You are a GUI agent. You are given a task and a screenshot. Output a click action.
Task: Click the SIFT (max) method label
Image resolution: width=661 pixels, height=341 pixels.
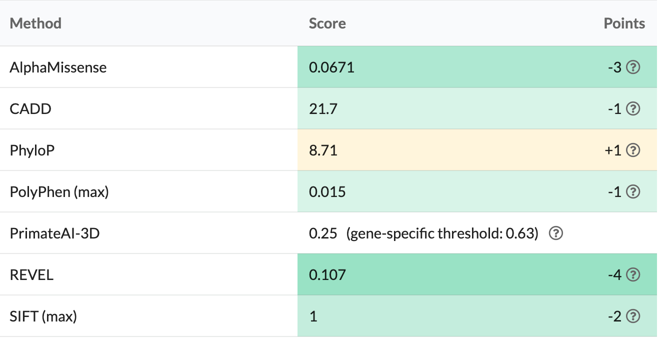point(43,316)
